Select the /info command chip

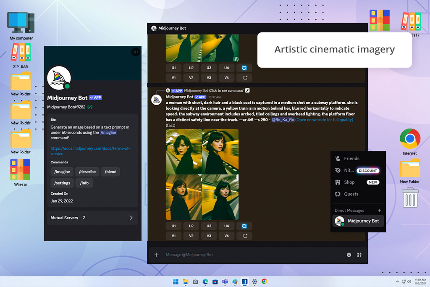pos(84,183)
